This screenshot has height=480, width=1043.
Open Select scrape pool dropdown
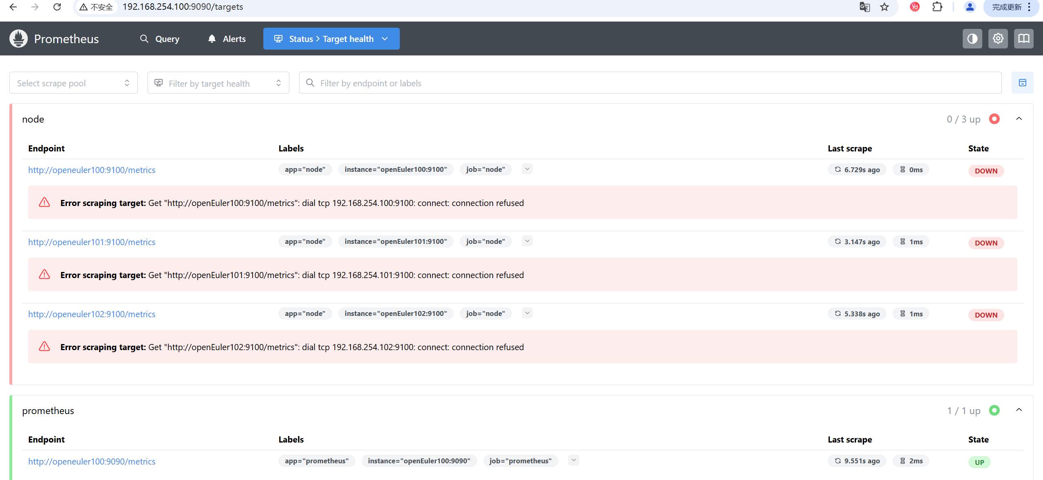pos(73,83)
